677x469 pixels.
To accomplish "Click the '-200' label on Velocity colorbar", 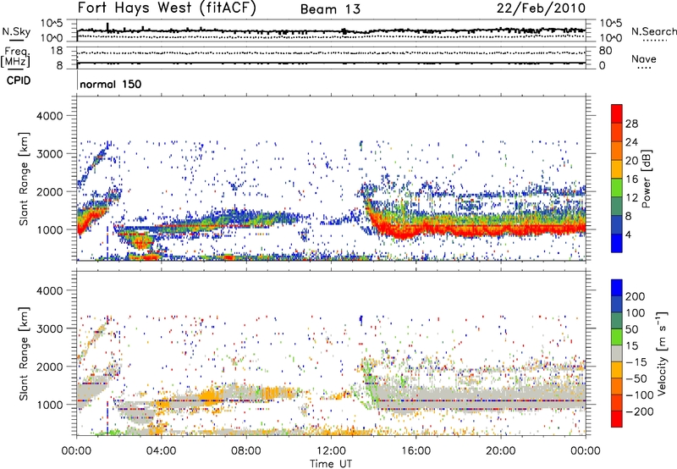I will pyautogui.click(x=639, y=411).
